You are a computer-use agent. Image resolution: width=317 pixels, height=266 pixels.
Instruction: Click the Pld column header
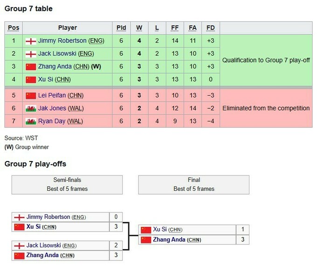(121, 28)
